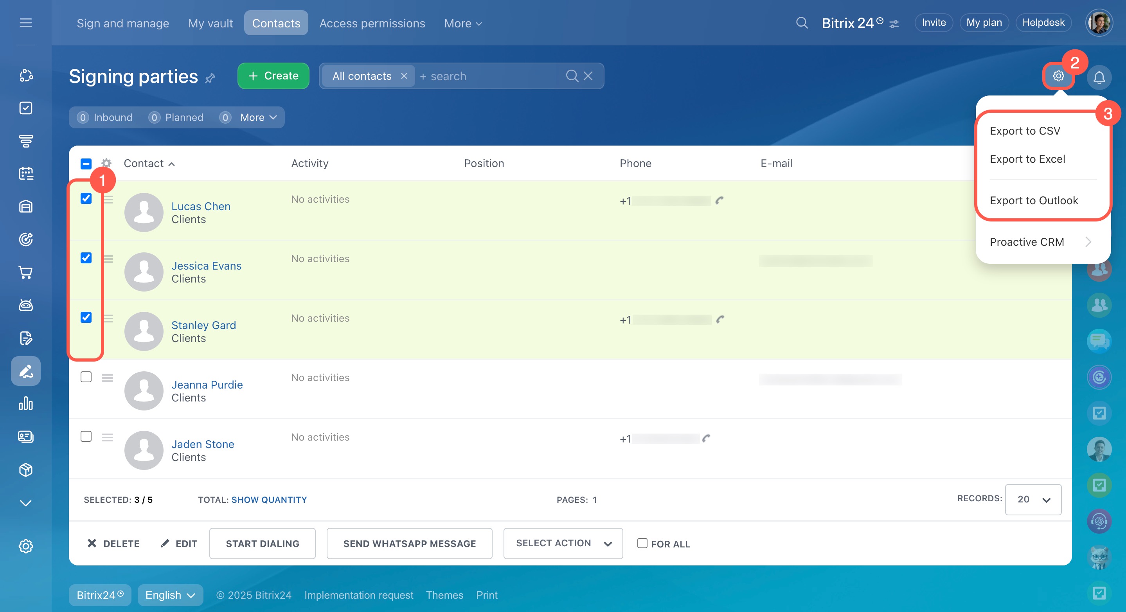Viewport: 1126px width, 612px height.
Task: Open the robot automation sidebar icon
Action: (26, 305)
